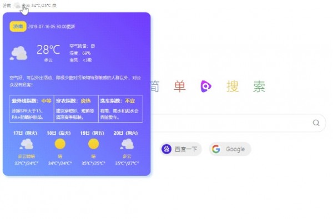
Task: Click 35℃/27℃ forecast temperature
Action: pyautogui.click(x=127, y=163)
